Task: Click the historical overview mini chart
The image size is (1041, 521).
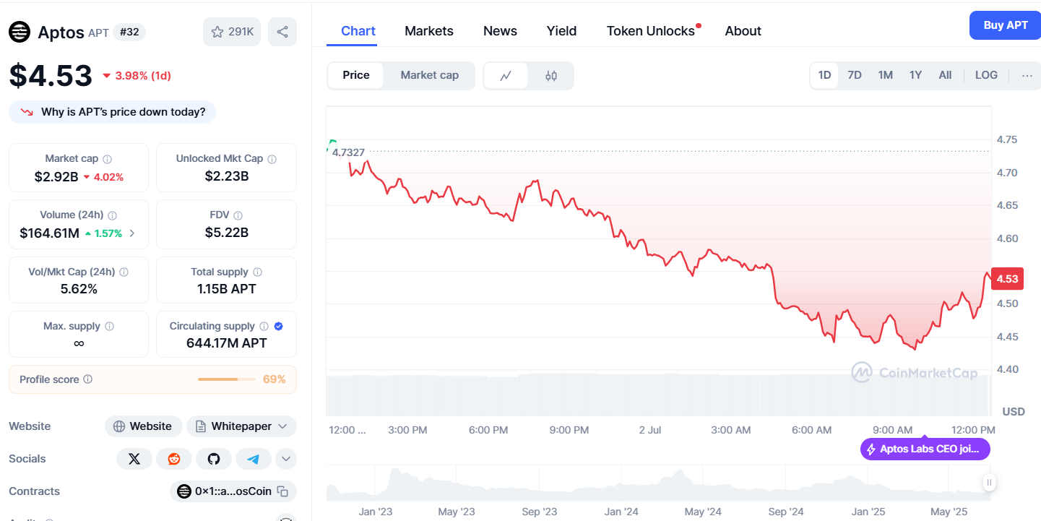Action: tap(657, 483)
